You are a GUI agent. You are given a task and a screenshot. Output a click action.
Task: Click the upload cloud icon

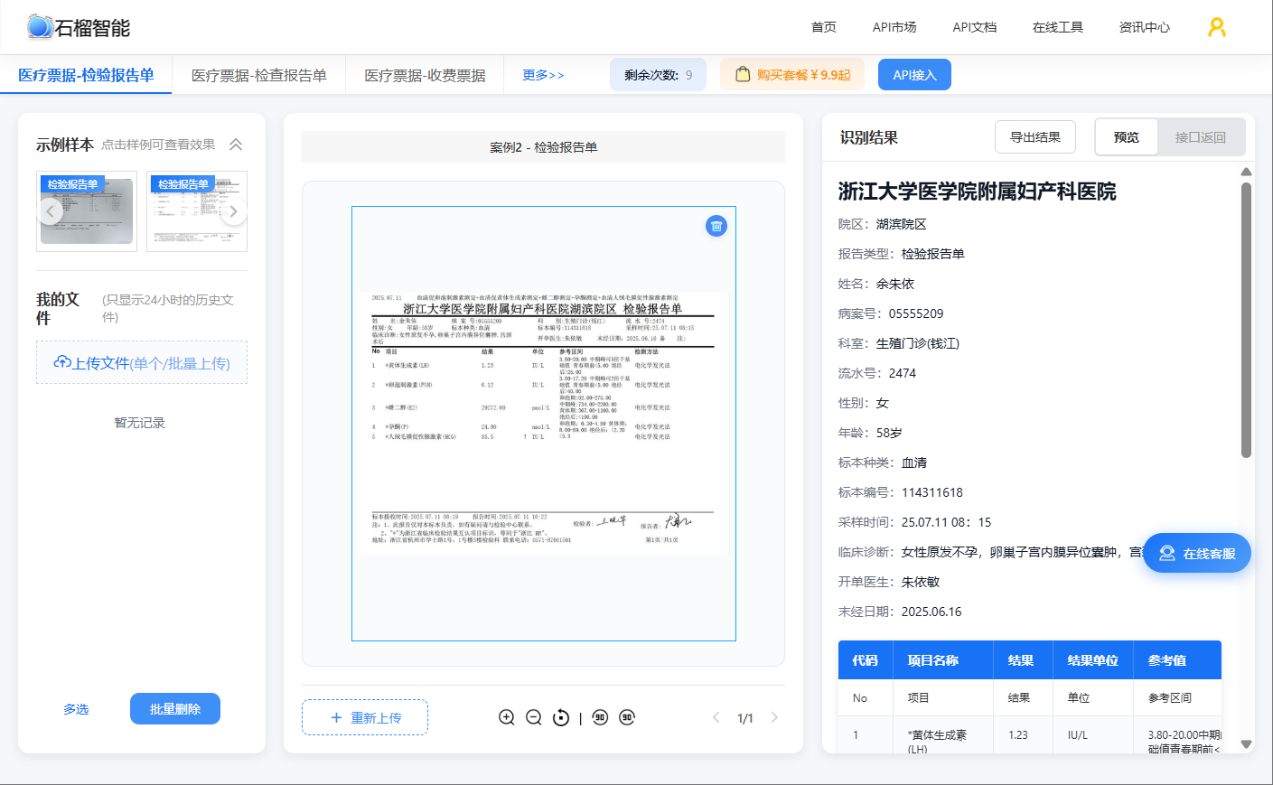click(62, 362)
